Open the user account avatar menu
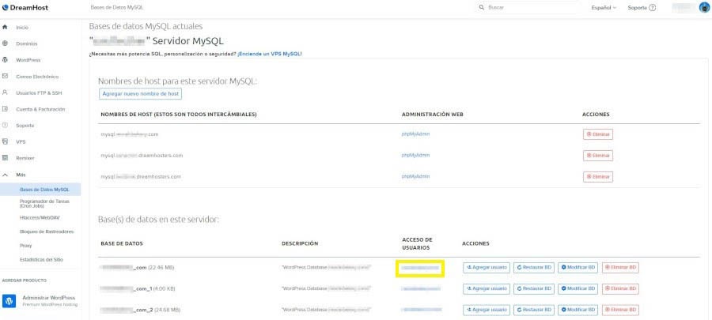 pyautogui.click(x=703, y=7)
